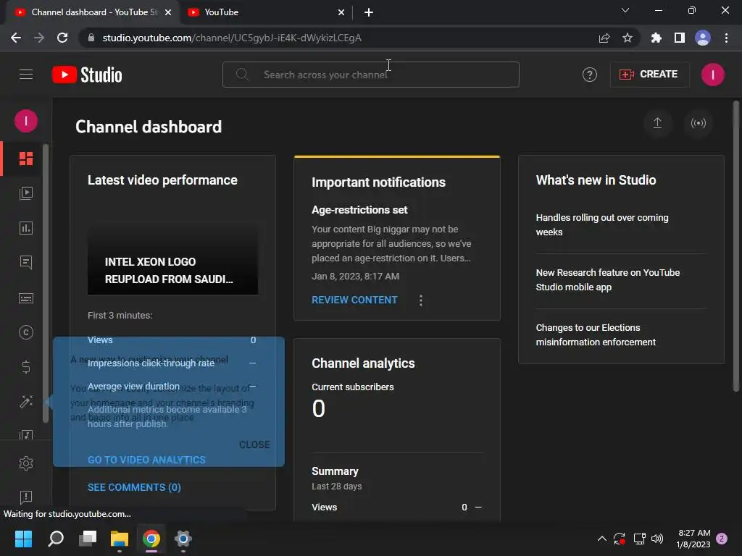The width and height of the screenshot is (742, 556).
Task: Select the Channel dashboard browser tab
Action: tap(92, 12)
